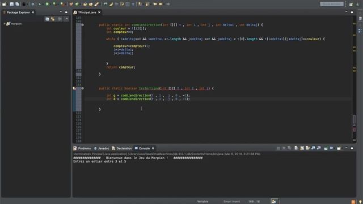The width and height of the screenshot is (363, 204).
Task: Click Collapse All in Package Explorer
Action: (47, 19)
